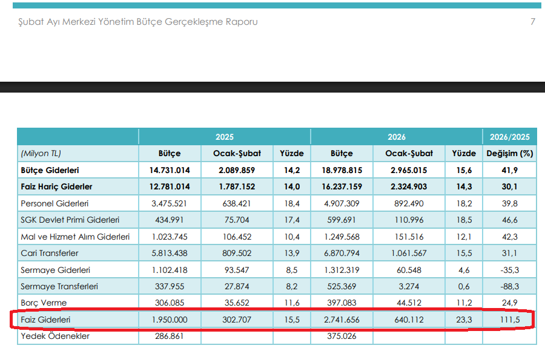Click the 111,5 change percentage value
545x354 pixels.
510,319
